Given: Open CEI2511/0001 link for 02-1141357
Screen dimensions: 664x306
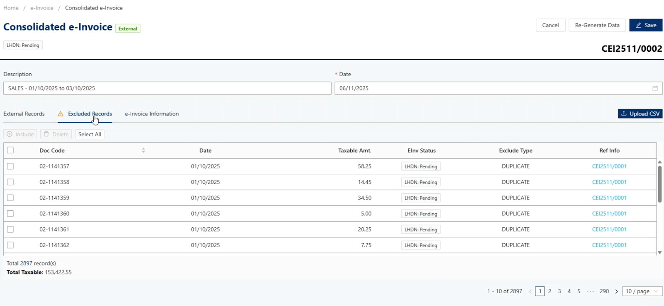Looking at the screenshot, I should tap(609, 166).
